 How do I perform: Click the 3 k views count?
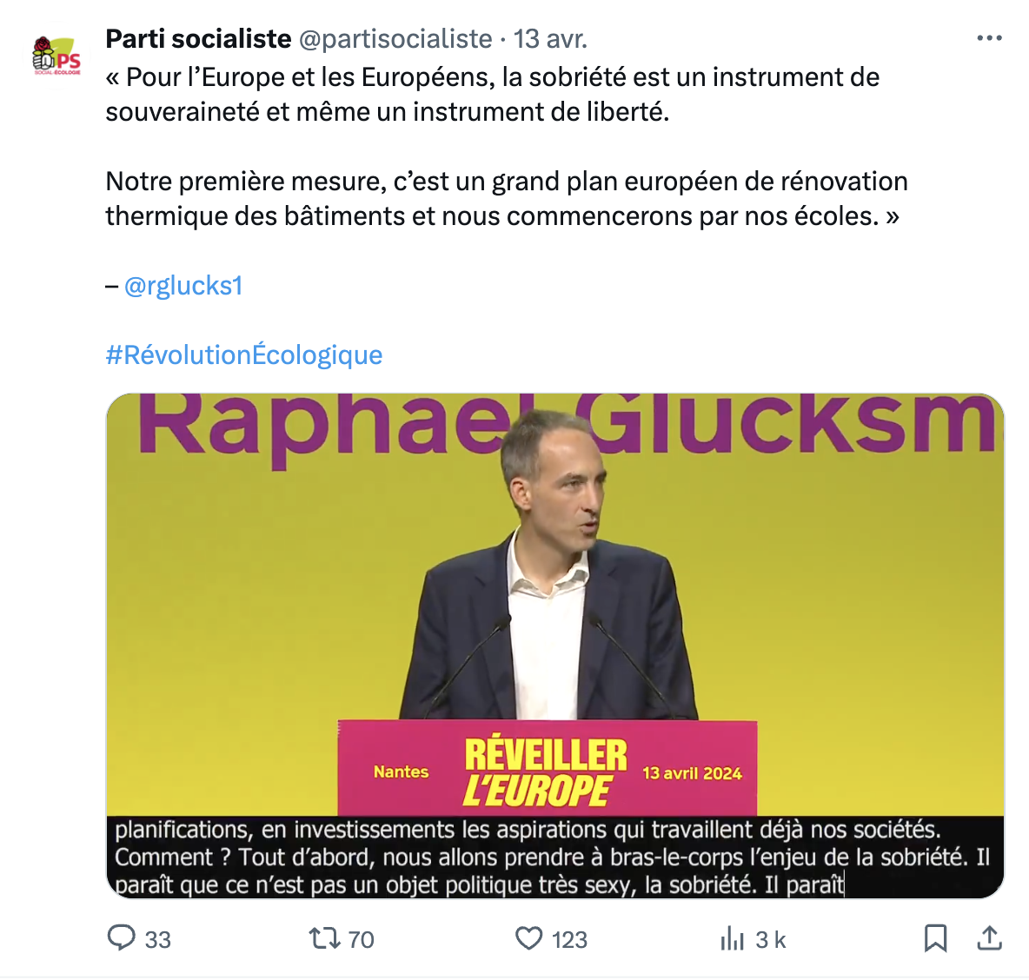point(770,940)
